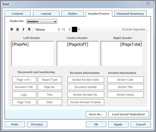Switch to the Styles tab
This screenshot has height=132, width=156.
73,13
